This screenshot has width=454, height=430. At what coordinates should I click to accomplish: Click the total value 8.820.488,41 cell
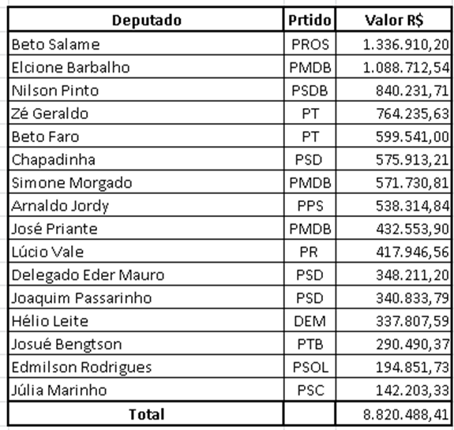point(393,413)
